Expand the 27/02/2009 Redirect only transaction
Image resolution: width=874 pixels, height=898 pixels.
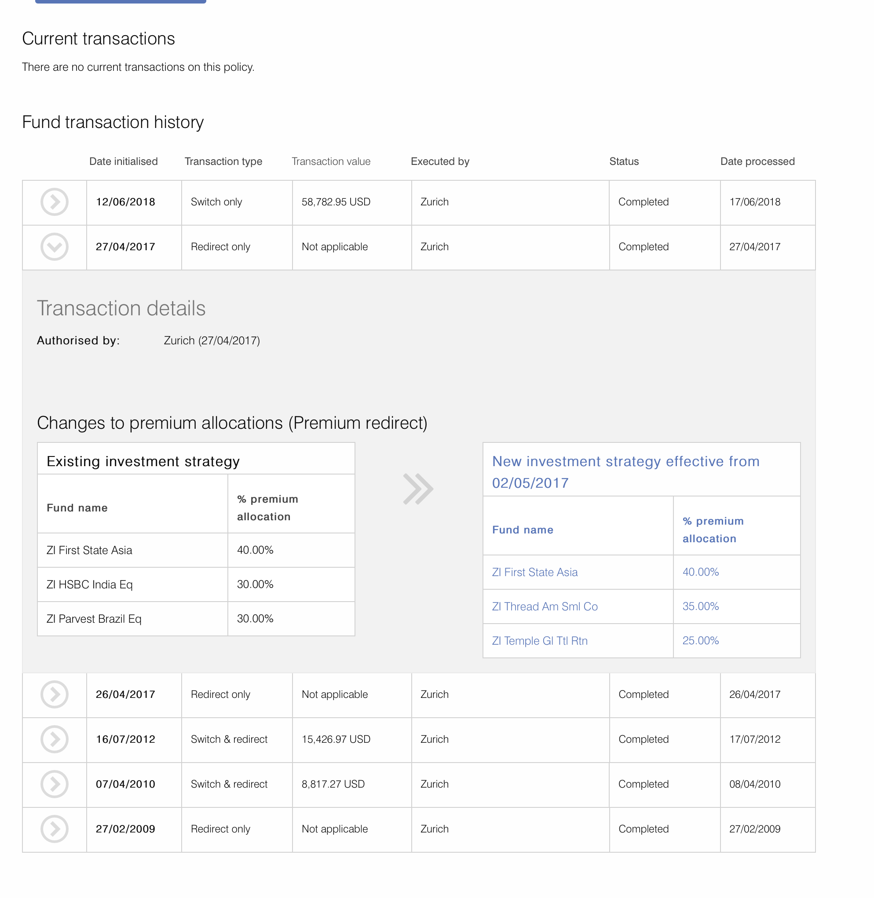[x=54, y=829]
